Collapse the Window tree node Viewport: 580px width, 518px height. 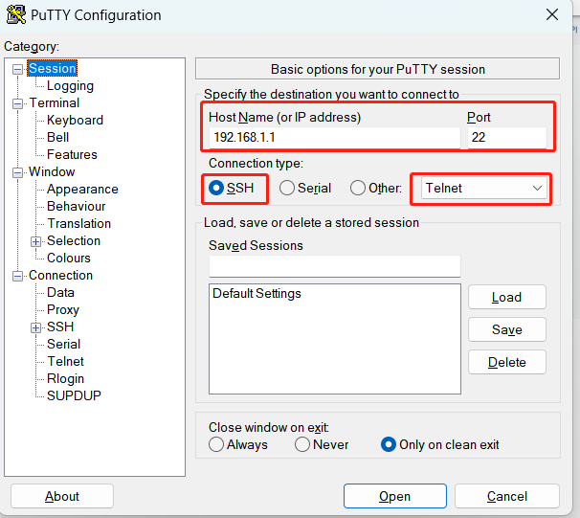click(17, 172)
